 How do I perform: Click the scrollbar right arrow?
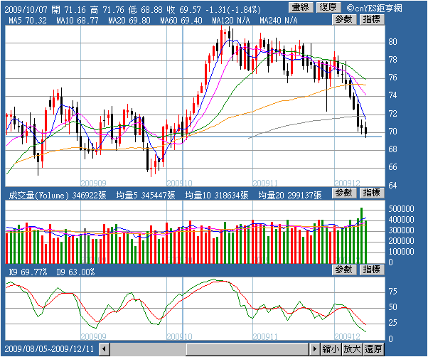point(315,349)
